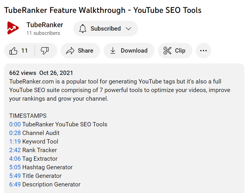Screen dimensions: 245x193
Task: Jump to 0:00 TubeRanker YouTube SEO Tools
Action: [x=15, y=124]
